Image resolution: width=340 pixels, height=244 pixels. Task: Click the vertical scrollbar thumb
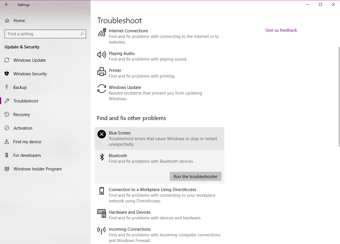(339, 97)
